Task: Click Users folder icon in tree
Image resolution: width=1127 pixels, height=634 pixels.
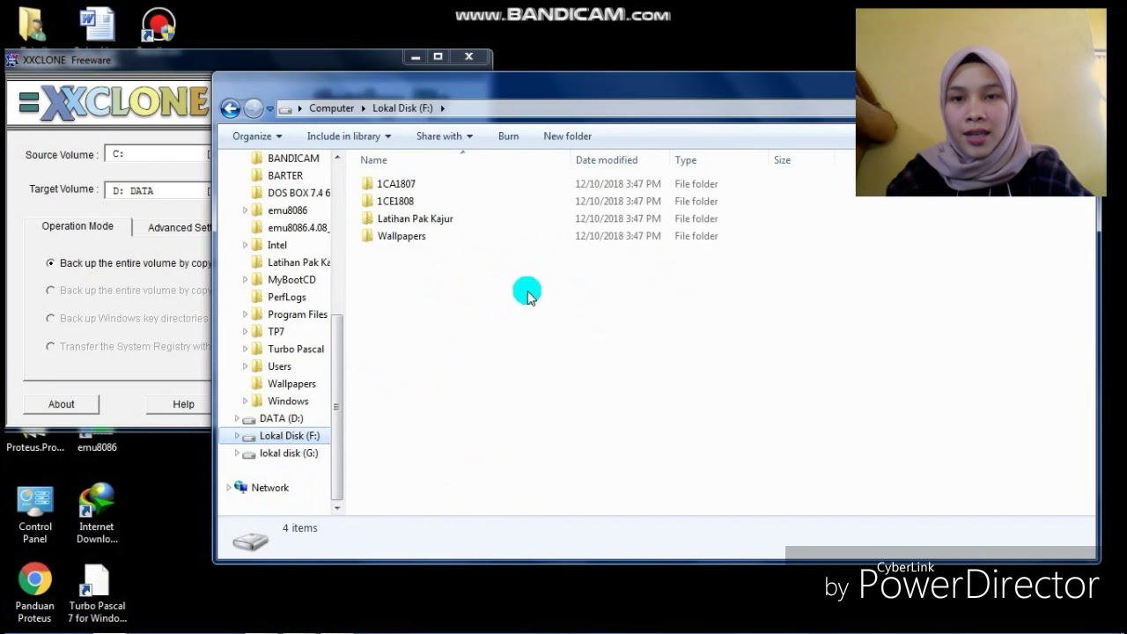Action: point(257,366)
